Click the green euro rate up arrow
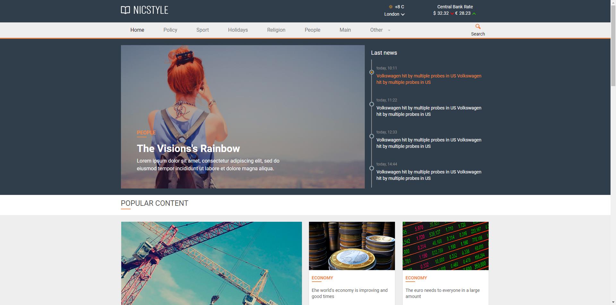The height and width of the screenshot is (305, 616). tap(474, 13)
